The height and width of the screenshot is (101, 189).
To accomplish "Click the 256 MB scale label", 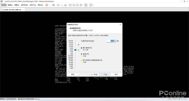I will [x=70, y=57].
